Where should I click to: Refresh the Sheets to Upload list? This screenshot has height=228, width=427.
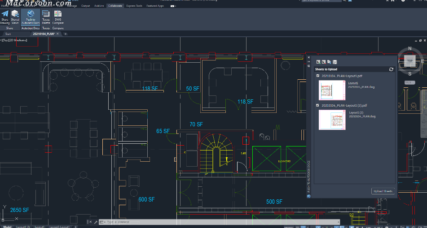tap(392, 69)
